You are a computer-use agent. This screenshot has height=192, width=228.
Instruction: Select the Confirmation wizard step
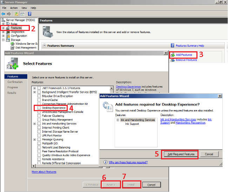15,82
